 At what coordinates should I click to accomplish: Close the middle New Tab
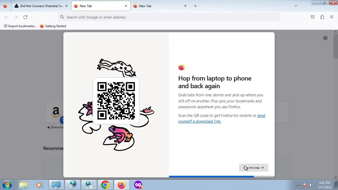pyautogui.click(x=126, y=6)
